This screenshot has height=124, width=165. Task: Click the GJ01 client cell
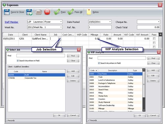[x=25, y=39]
